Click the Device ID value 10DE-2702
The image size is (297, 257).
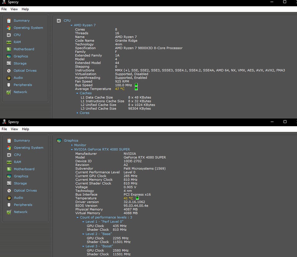click(133, 161)
